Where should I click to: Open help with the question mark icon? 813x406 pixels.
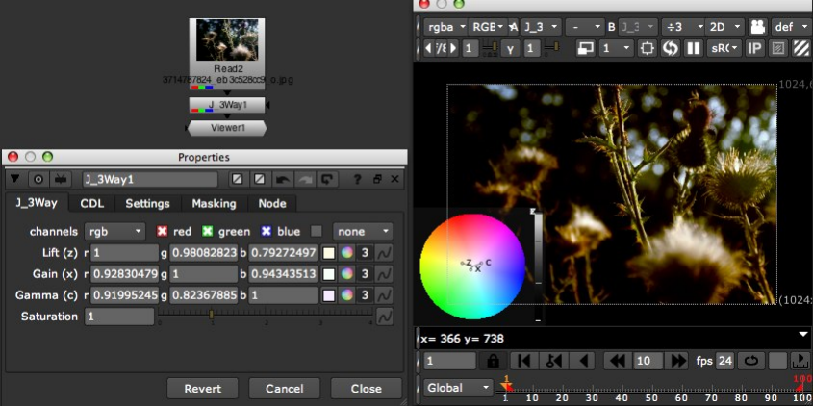point(357,179)
